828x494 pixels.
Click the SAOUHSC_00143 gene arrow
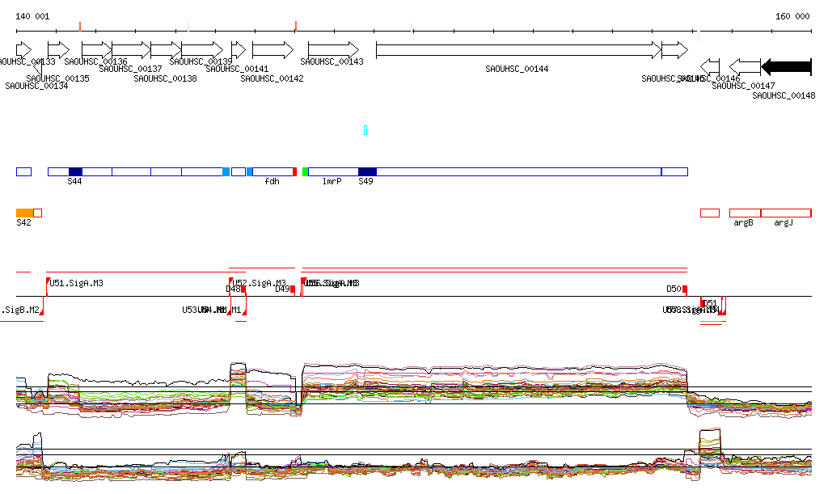coord(333,50)
